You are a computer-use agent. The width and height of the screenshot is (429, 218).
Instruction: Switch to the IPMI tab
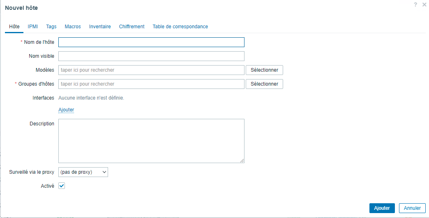coord(33,27)
